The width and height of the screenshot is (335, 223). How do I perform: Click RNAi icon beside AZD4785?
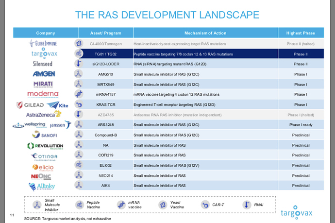[x=79, y=114]
